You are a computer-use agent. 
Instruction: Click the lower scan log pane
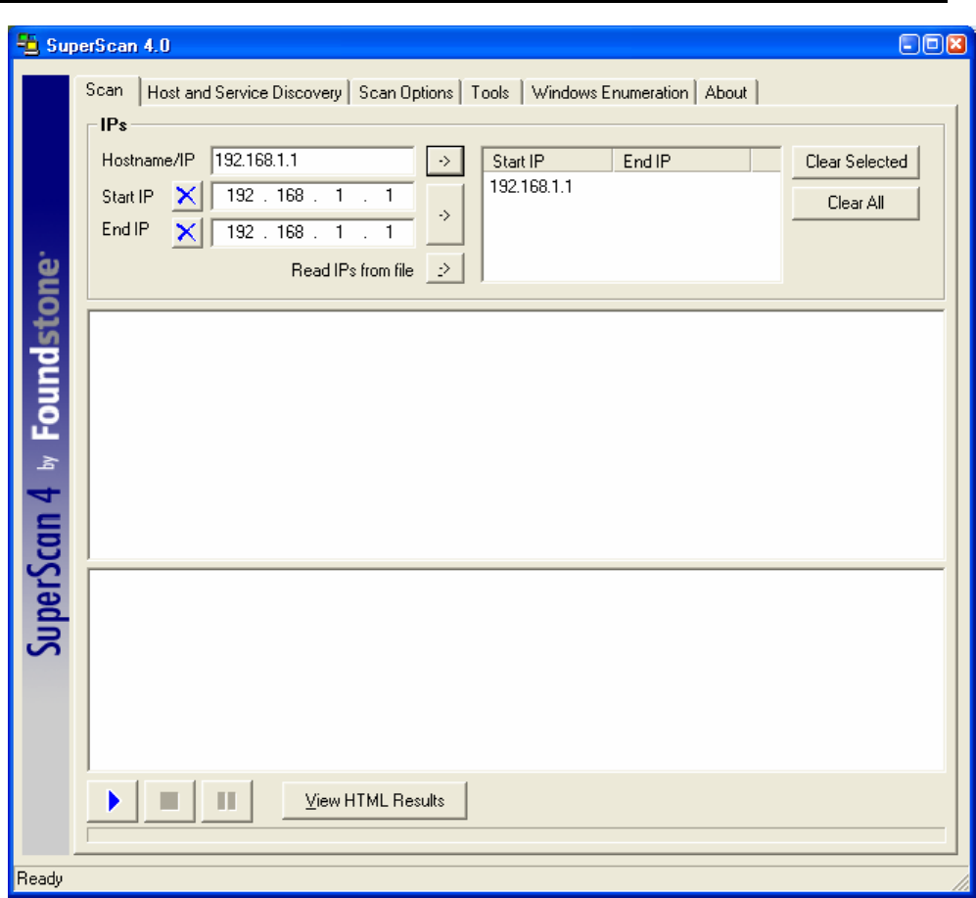tap(517, 670)
